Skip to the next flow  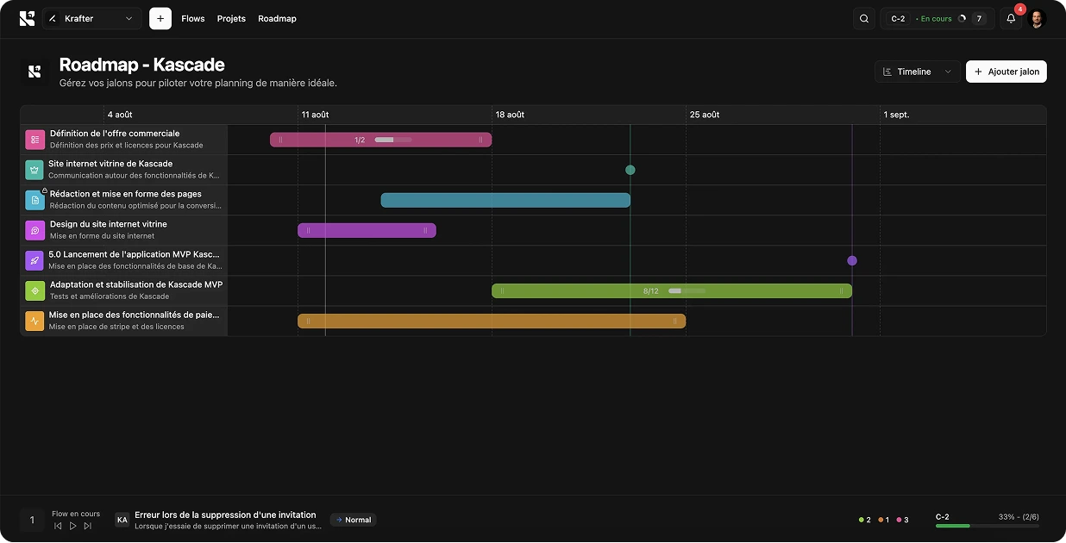point(87,526)
